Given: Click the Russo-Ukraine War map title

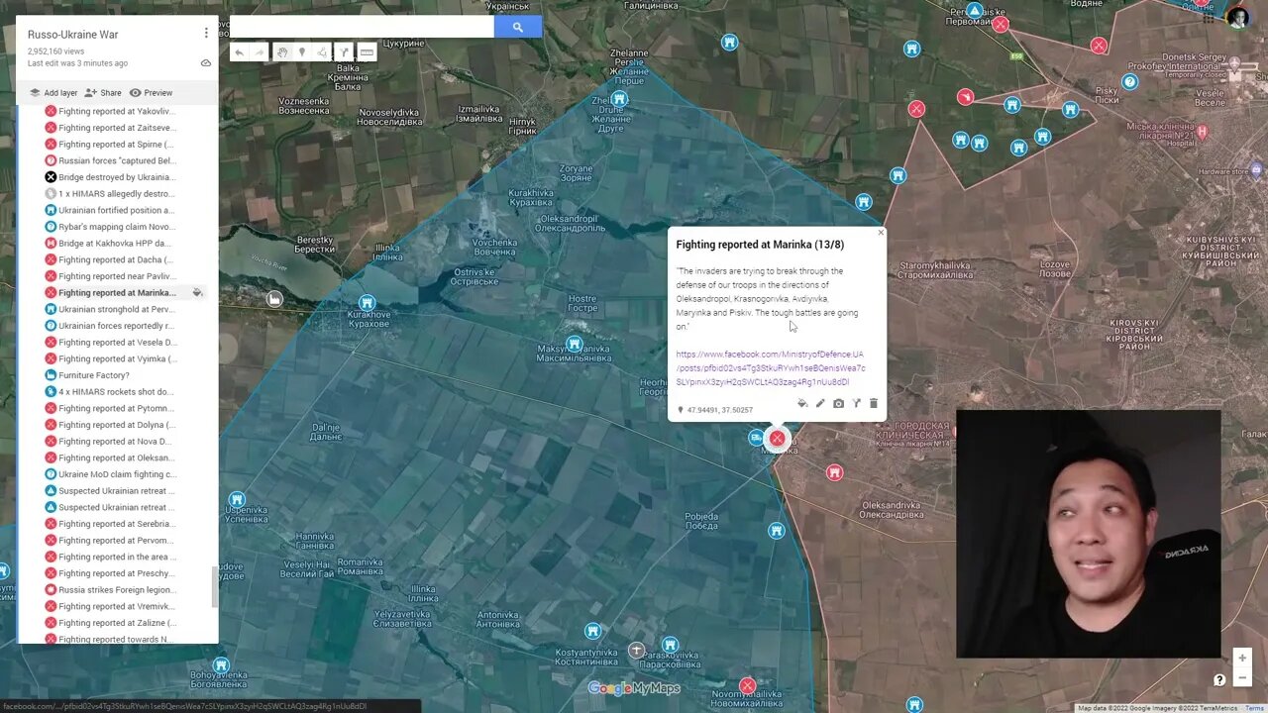Looking at the screenshot, I should pos(72,35).
